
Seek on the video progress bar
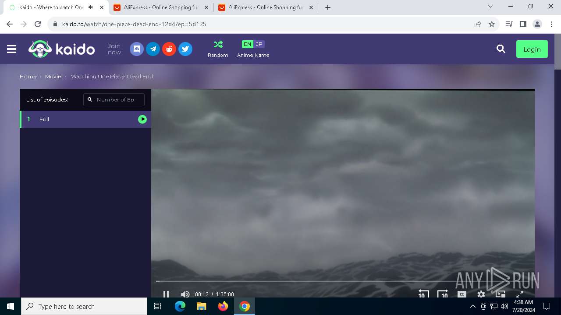coord(343,281)
